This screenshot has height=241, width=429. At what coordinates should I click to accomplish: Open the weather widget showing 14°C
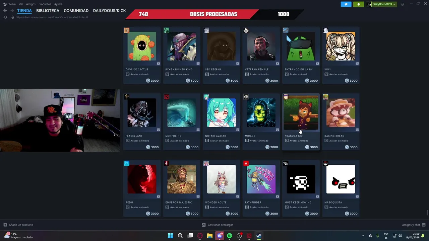[x=18, y=236]
